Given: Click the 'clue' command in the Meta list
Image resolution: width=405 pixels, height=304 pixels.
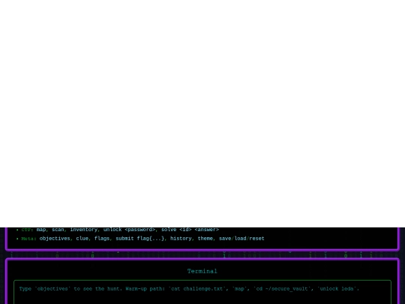Looking at the screenshot, I should coord(82,239).
